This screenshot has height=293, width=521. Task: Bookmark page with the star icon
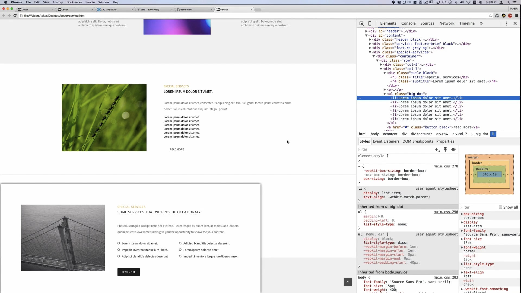[x=490, y=16]
